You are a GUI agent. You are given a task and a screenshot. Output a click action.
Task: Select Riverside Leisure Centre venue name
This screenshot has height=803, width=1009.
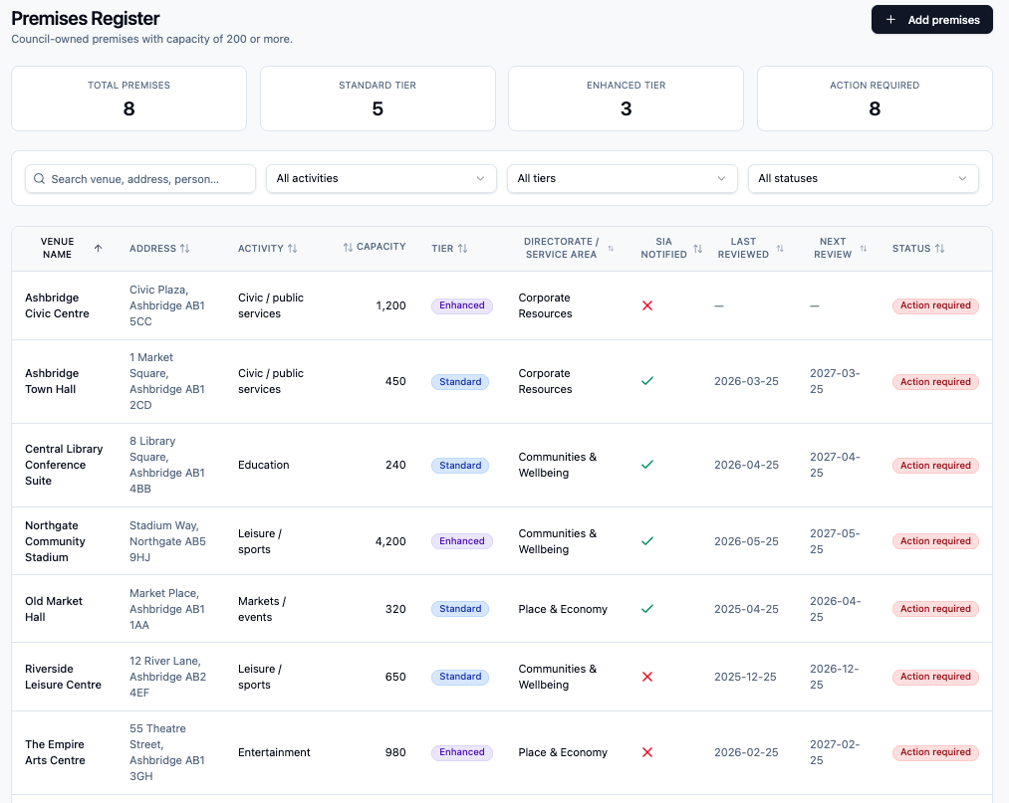point(63,677)
